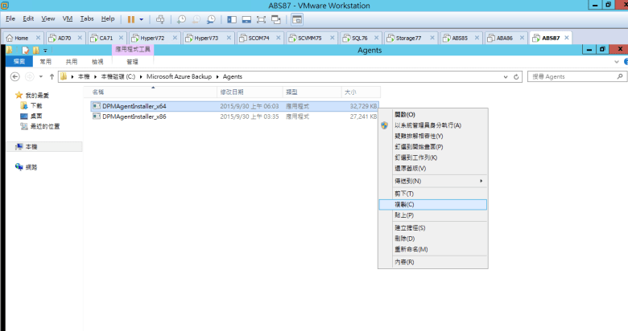Image resolution: width=628 pixels, height=331 pixels.
Task: Click the Home tab house icon
Action: 9,38
